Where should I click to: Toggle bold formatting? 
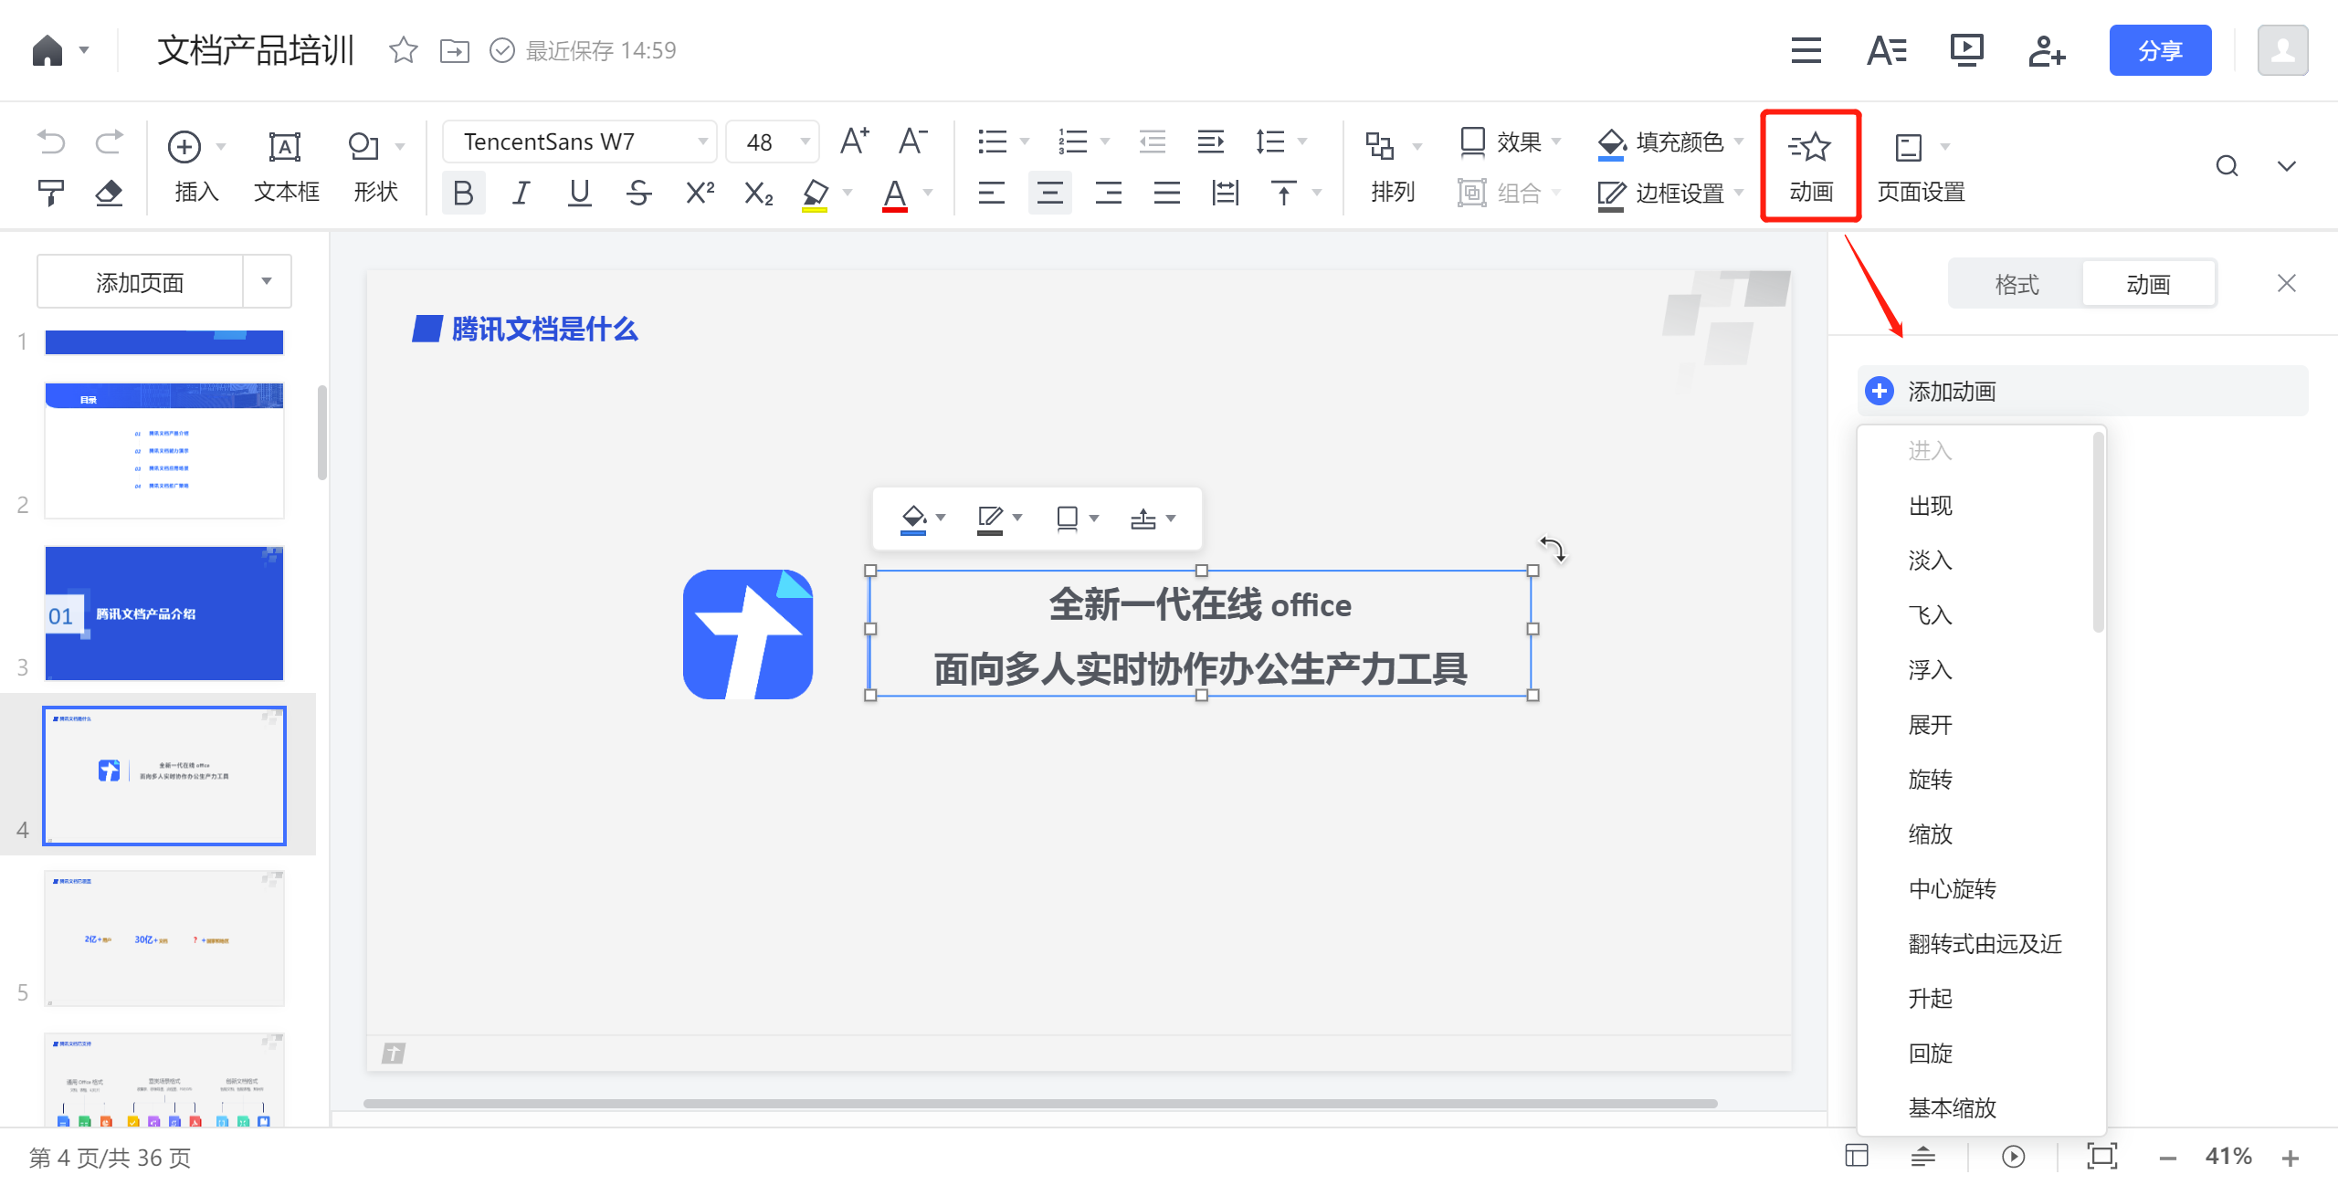pyautogui.click(x=463, y=193)
